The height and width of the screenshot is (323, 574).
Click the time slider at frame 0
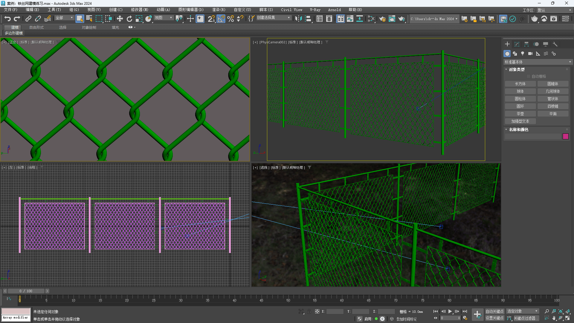coord(20,299)
